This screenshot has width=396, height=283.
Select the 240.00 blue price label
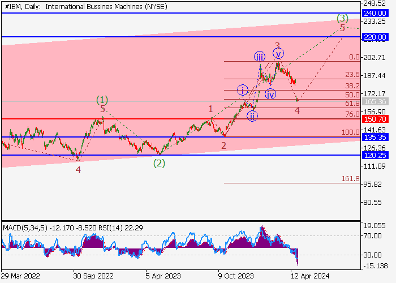375,13
